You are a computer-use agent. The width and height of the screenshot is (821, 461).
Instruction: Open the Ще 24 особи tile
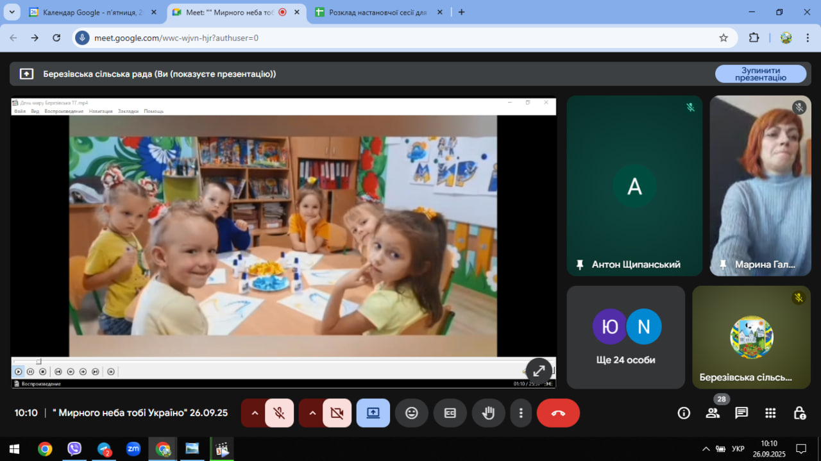point(625,337)
